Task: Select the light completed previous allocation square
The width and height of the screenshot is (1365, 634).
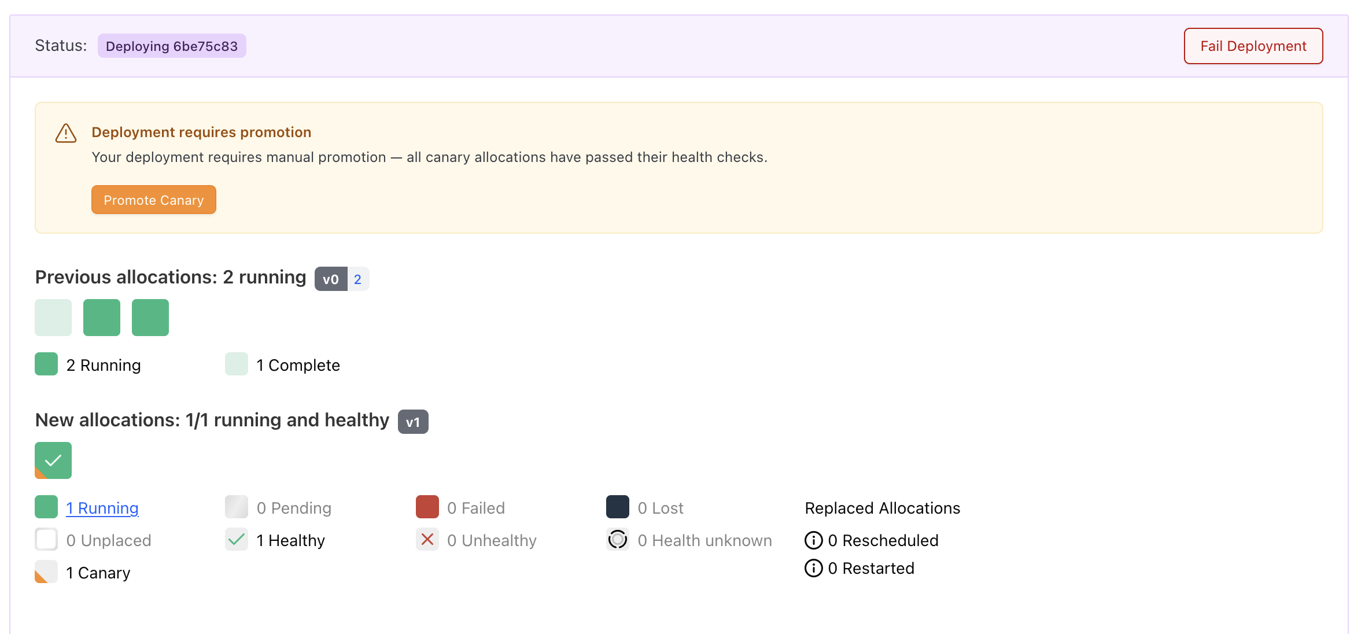Action: tap(53, 318)
